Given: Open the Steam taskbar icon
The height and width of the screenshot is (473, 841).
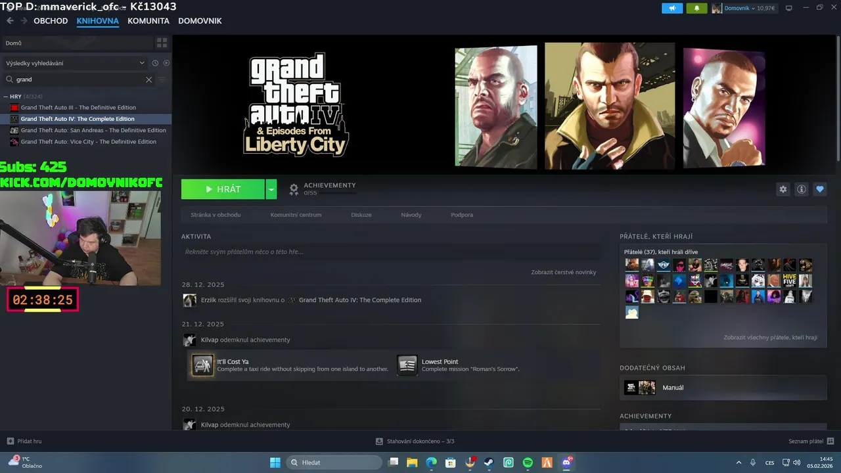Looking at the screenshot, I should [x=489, y=462].
